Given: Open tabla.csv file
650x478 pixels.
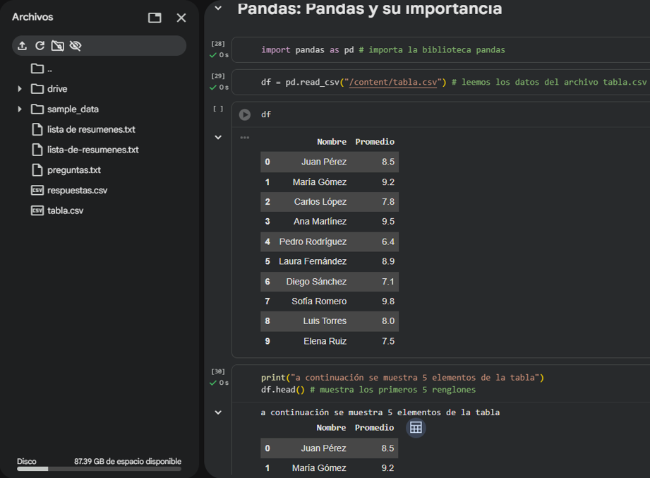Looking at the screenshot, I should point(65,210).
